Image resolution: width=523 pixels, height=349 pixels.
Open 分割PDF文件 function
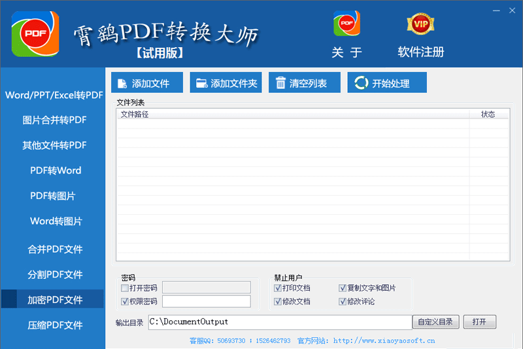click(55, 274)
